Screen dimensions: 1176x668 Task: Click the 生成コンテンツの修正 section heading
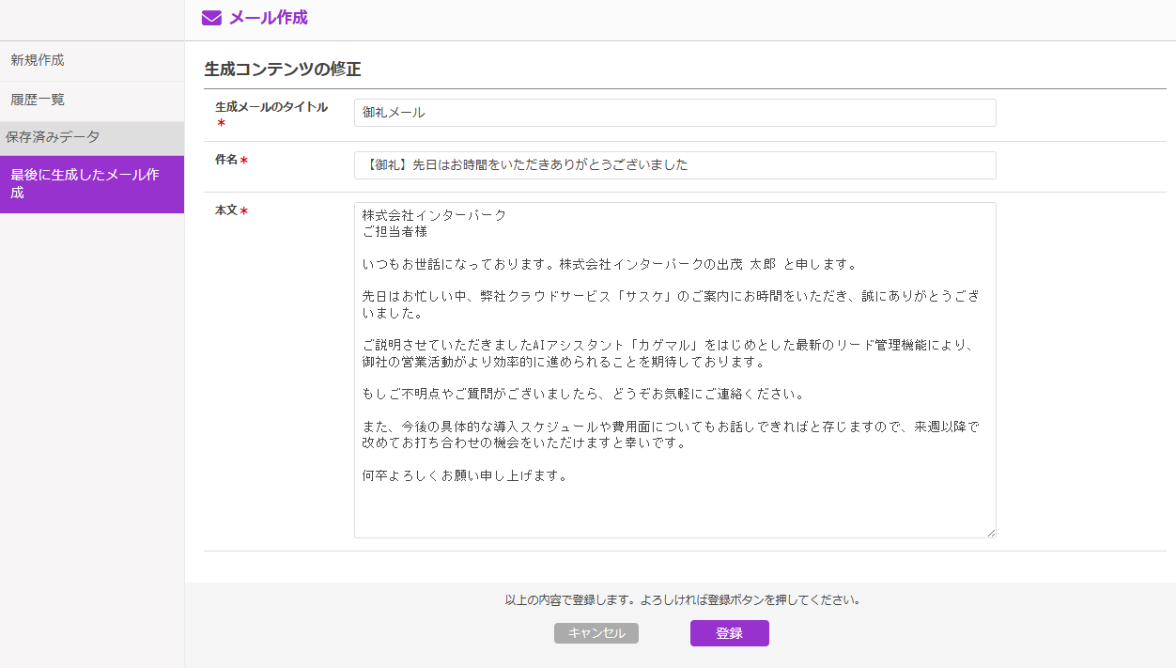pos(283,69)
